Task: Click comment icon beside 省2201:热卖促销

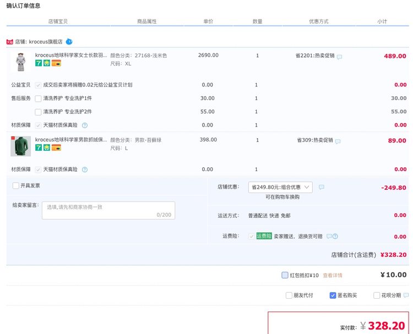Action: coord(339,57)
